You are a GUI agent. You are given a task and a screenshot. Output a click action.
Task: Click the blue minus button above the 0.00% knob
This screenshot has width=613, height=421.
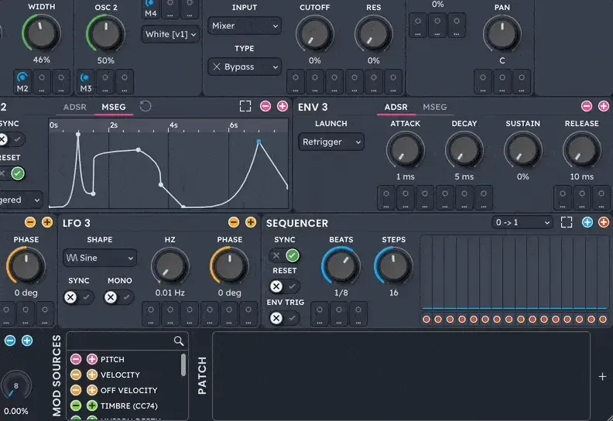point(10,341)
